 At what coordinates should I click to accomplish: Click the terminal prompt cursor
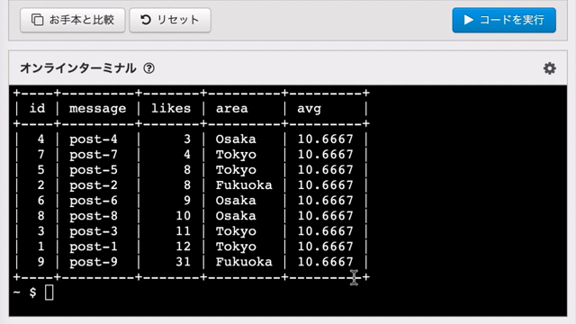[x=49, y=292]
